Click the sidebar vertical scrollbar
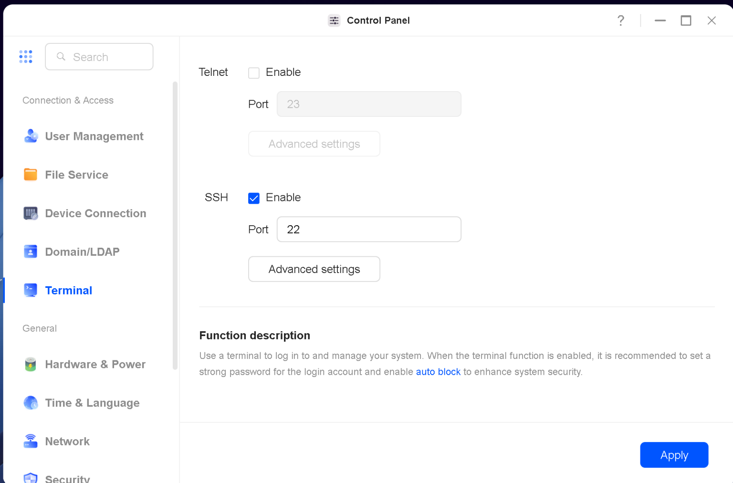The width and height of the screenshot is (733, 483). click(x=175, y=225)
